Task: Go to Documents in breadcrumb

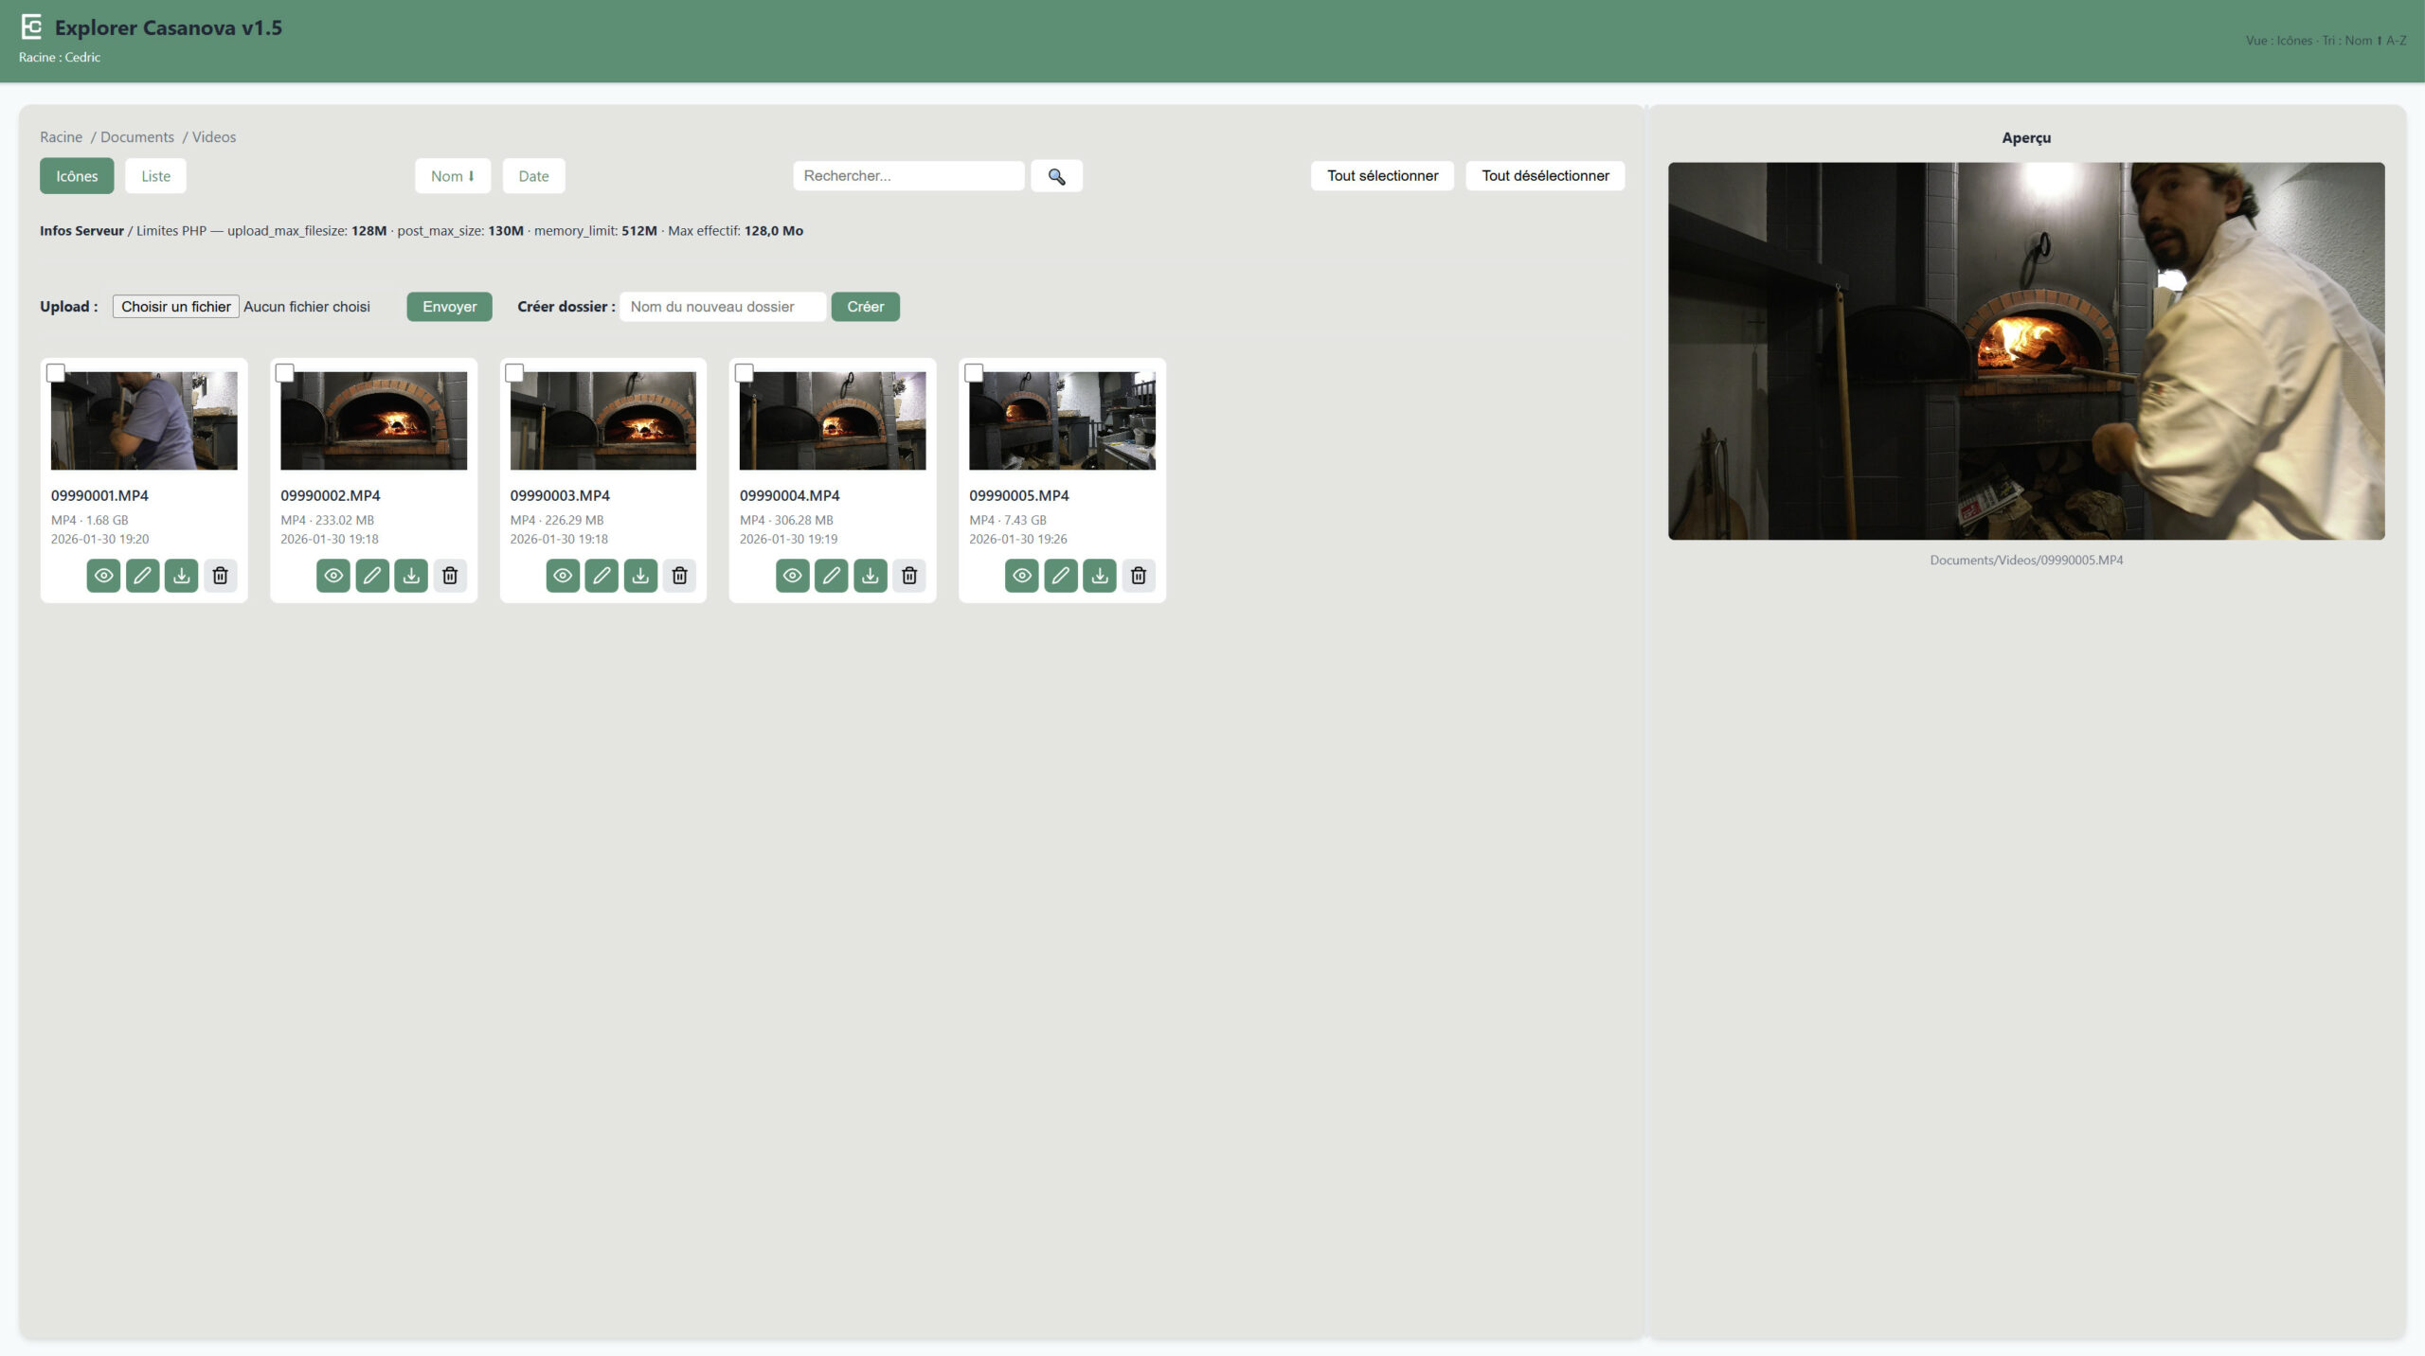Action: pyautogui.click(x=137, y=137)
